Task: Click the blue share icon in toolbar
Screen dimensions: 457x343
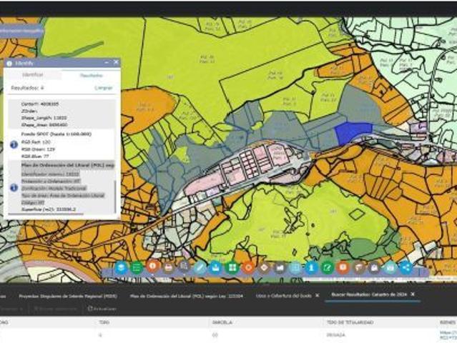Action: 406,267
